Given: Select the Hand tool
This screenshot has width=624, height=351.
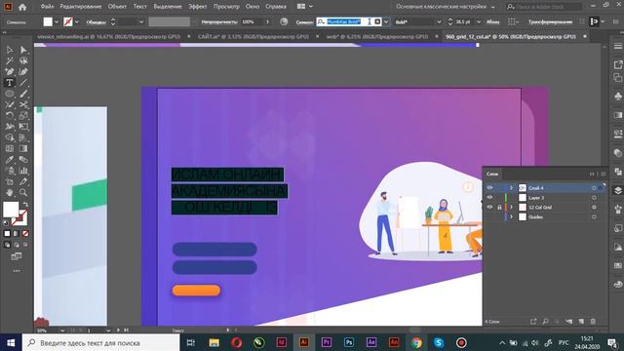Looking at the screenshot, I should 10,193.
